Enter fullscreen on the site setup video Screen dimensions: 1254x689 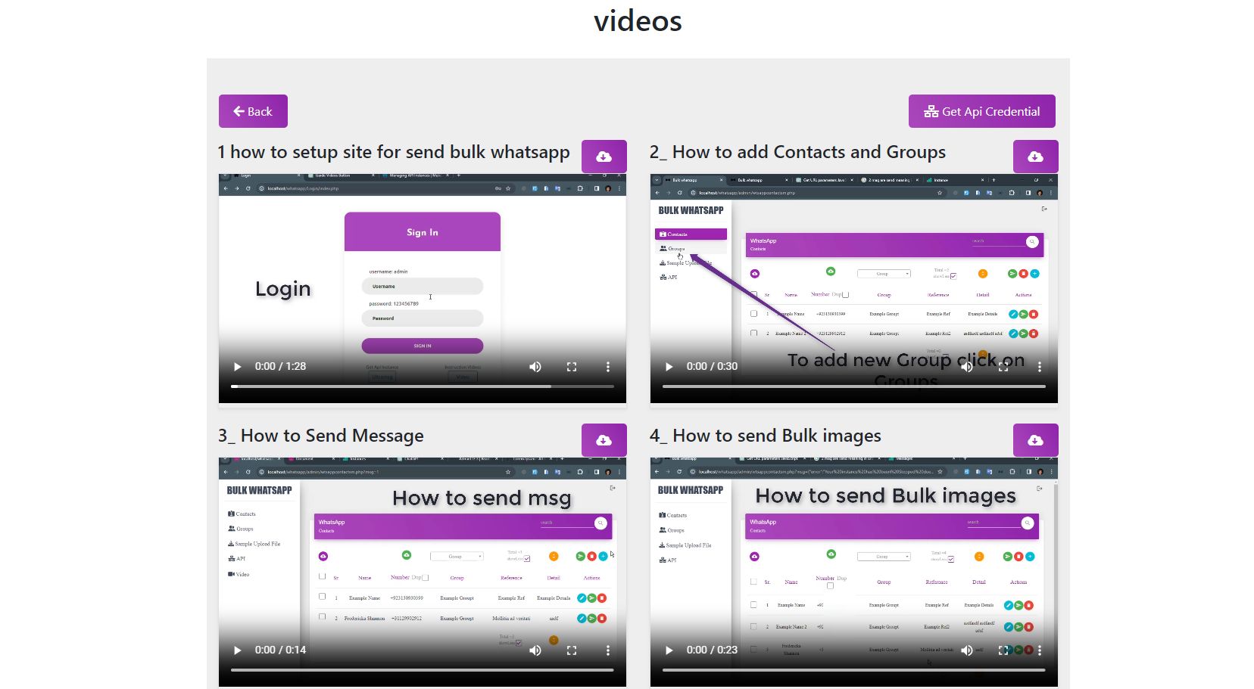click(572, 367)
